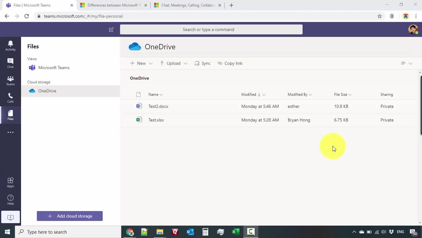The image size is (422, 238).
Task: Click the download desktop app icon
Action: [10, 217]
